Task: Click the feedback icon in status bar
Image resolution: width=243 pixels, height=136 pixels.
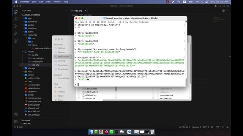Action: 223,127
